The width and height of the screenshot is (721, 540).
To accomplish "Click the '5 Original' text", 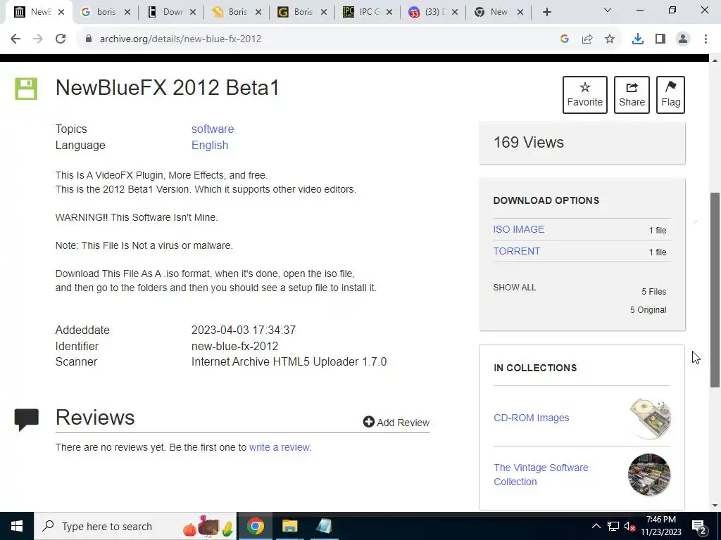I will (648, 310).
